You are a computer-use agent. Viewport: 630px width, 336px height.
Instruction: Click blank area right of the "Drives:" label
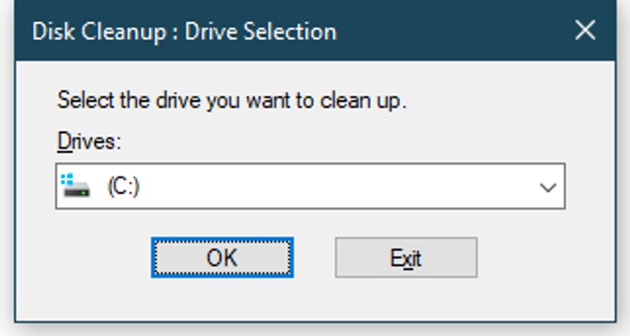[315, 142]
